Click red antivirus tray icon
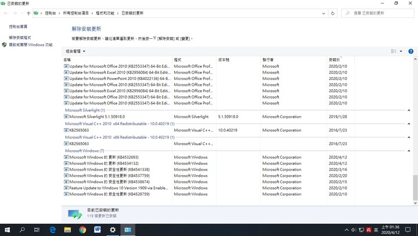 coord(369,230)
